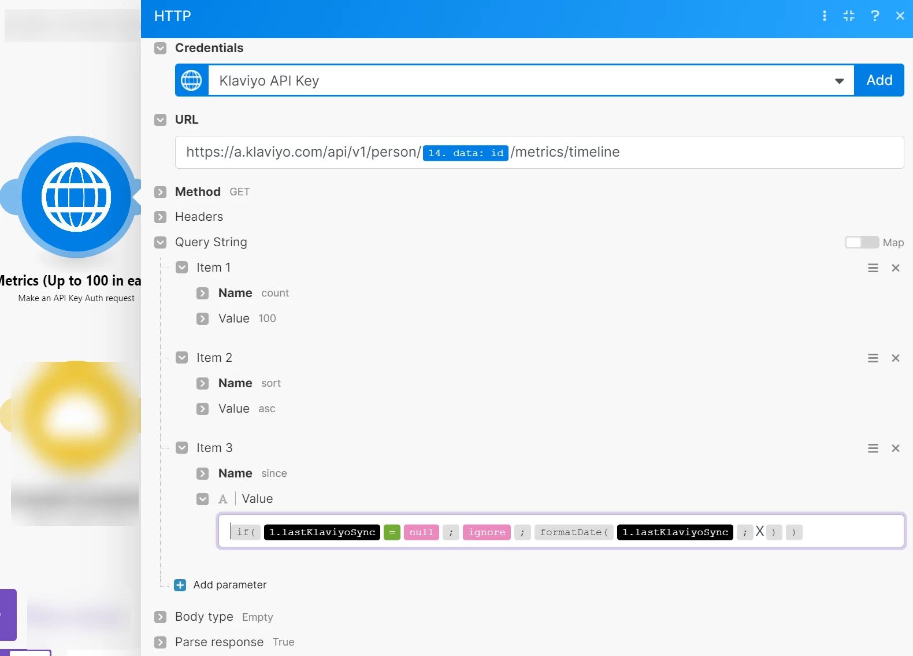
Task: Click the purple module at canvas bottom-left
Action: click(x=8, y=615)
